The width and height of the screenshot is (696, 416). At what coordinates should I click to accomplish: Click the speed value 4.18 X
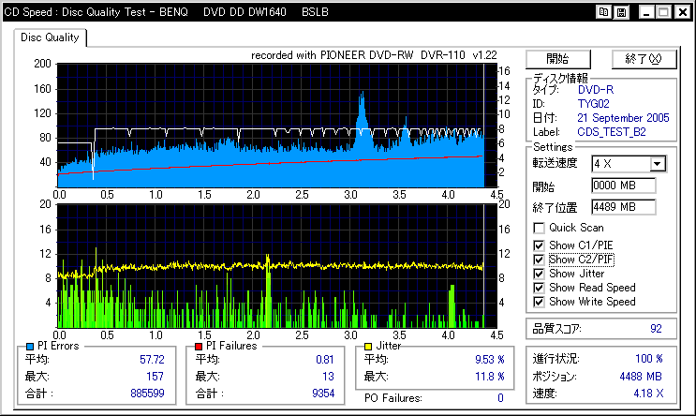pyautogui.click(x=648, y=394)
